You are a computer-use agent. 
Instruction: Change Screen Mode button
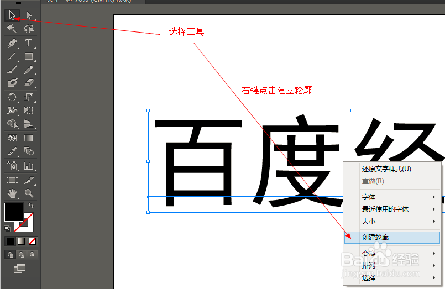pos(19,269)
